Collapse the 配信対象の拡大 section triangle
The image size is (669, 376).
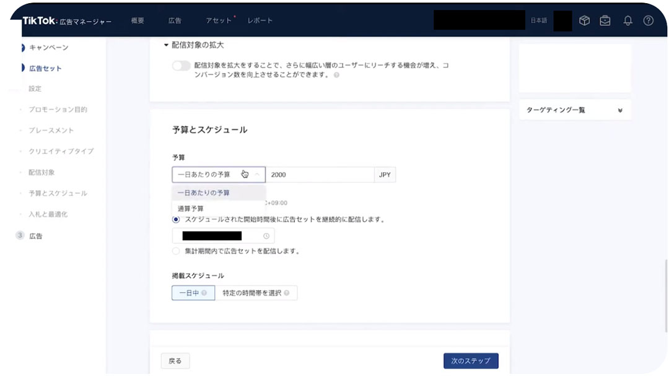point(165,44)
